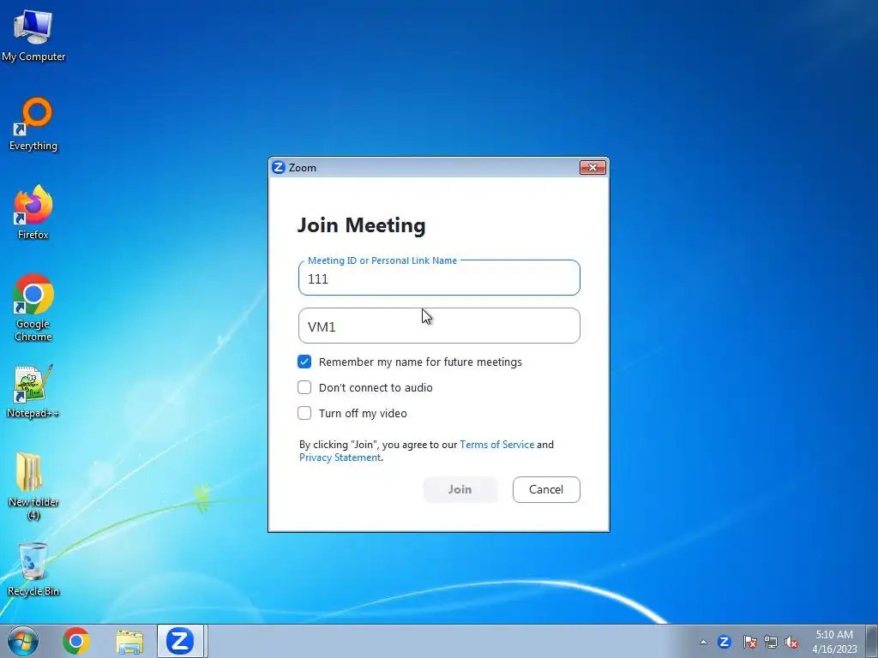Image resolution: width=878 pixels, height=658 pixels.
Task: Click the muted volume tray icon
Action: tap(791, 642)
